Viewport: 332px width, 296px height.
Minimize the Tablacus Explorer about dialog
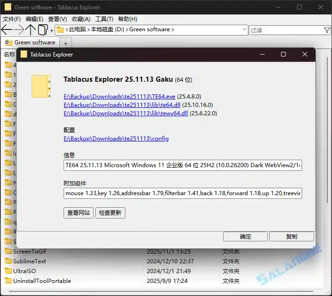[262, 54]
